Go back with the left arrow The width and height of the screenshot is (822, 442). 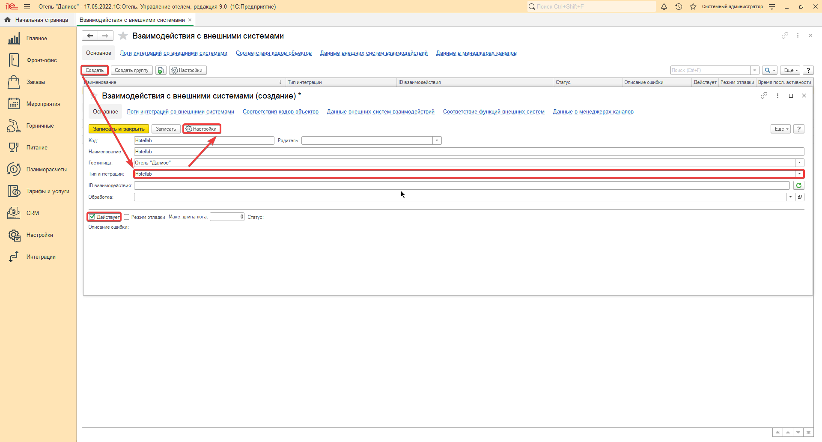click(x=90, y=36)
